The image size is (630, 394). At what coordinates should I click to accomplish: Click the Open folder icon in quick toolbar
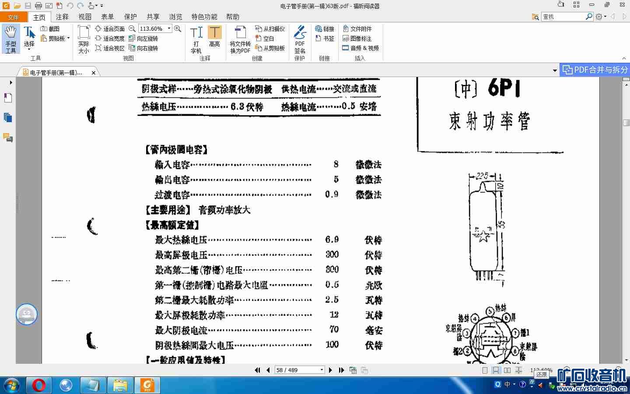[17, 6]
